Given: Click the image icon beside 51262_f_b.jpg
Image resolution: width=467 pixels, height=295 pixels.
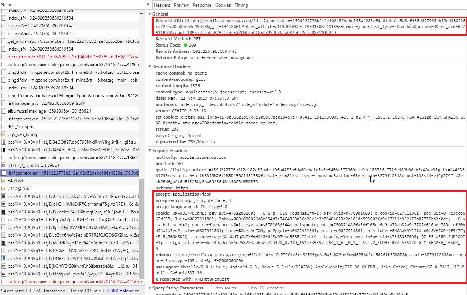Looking at the screenshot, I should tap(4, 165).
